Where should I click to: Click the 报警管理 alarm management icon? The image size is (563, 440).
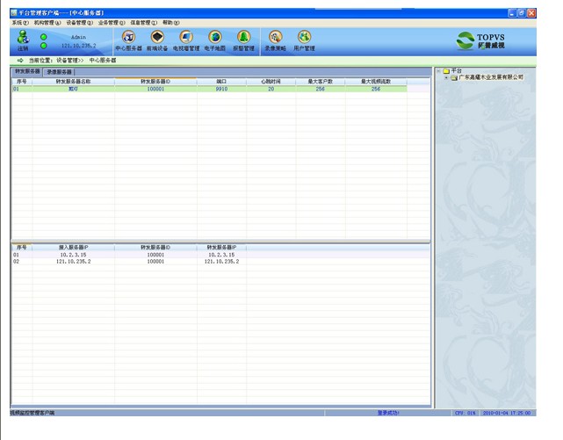click(243, 39)
